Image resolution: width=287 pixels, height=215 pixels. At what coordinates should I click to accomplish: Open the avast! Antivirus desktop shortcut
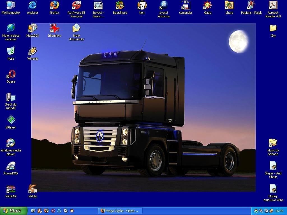click(164, 9)
